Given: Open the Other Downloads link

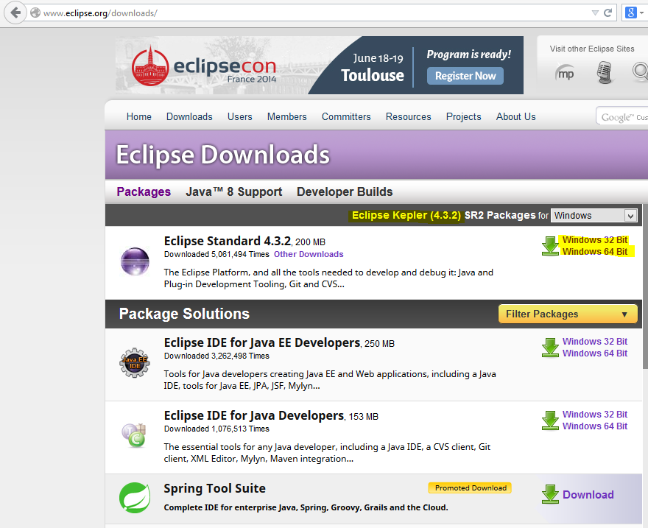Looking at the screenshot, I should (x=309, y=254).
